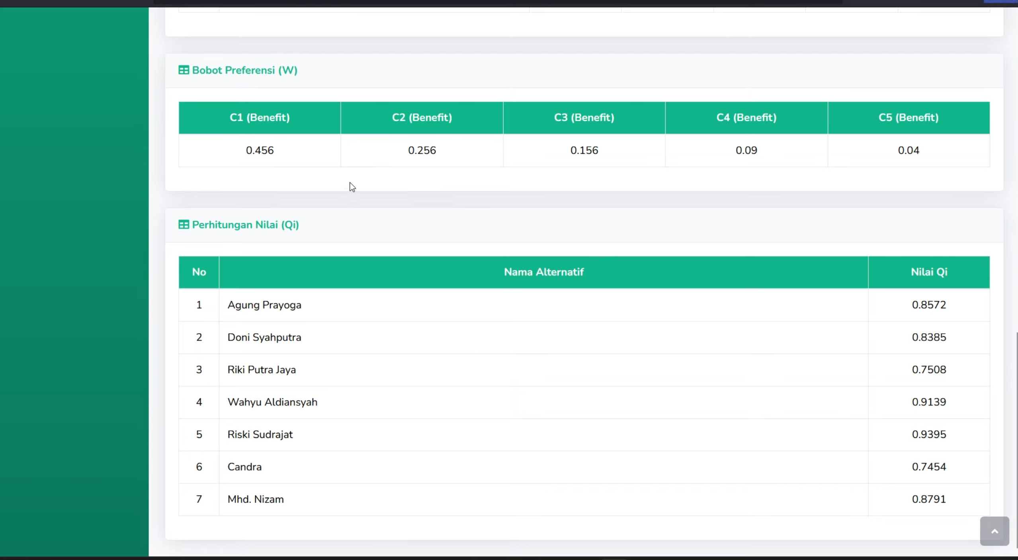Select the 'Perhitungan Nilai (Qi)' heading

[x=245, y=225]
